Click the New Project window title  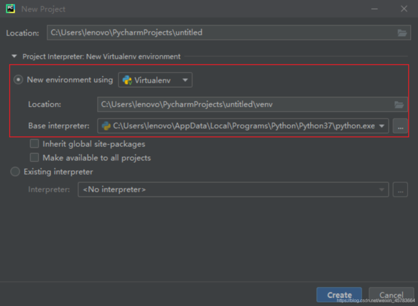43,9
